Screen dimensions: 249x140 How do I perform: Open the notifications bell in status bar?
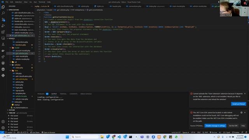[x=246, y=132]
